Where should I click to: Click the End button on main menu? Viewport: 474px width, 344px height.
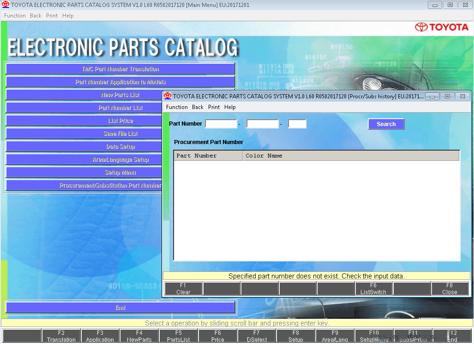tap(120, 308)
